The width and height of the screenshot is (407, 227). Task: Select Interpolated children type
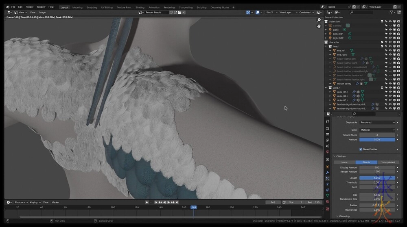point(387,162)
